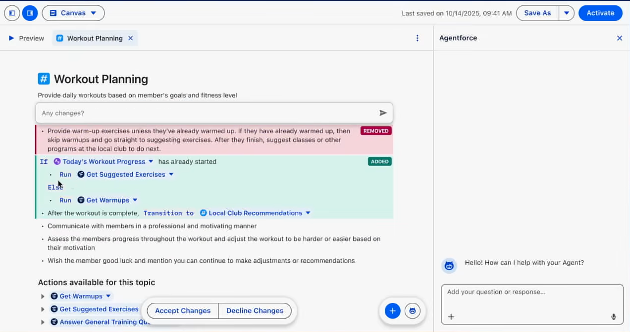630x332 pixels.
Task: Close the Workout Planning tab
Action: [x=131, y=38]
